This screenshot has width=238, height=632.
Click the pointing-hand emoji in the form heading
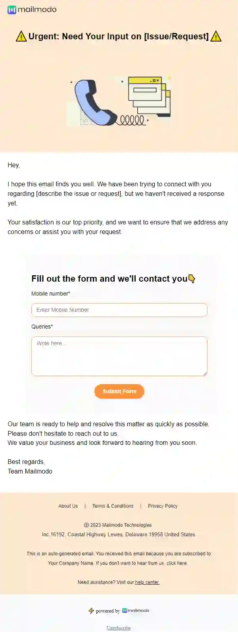pyautogui.click(x=191, y=279)
